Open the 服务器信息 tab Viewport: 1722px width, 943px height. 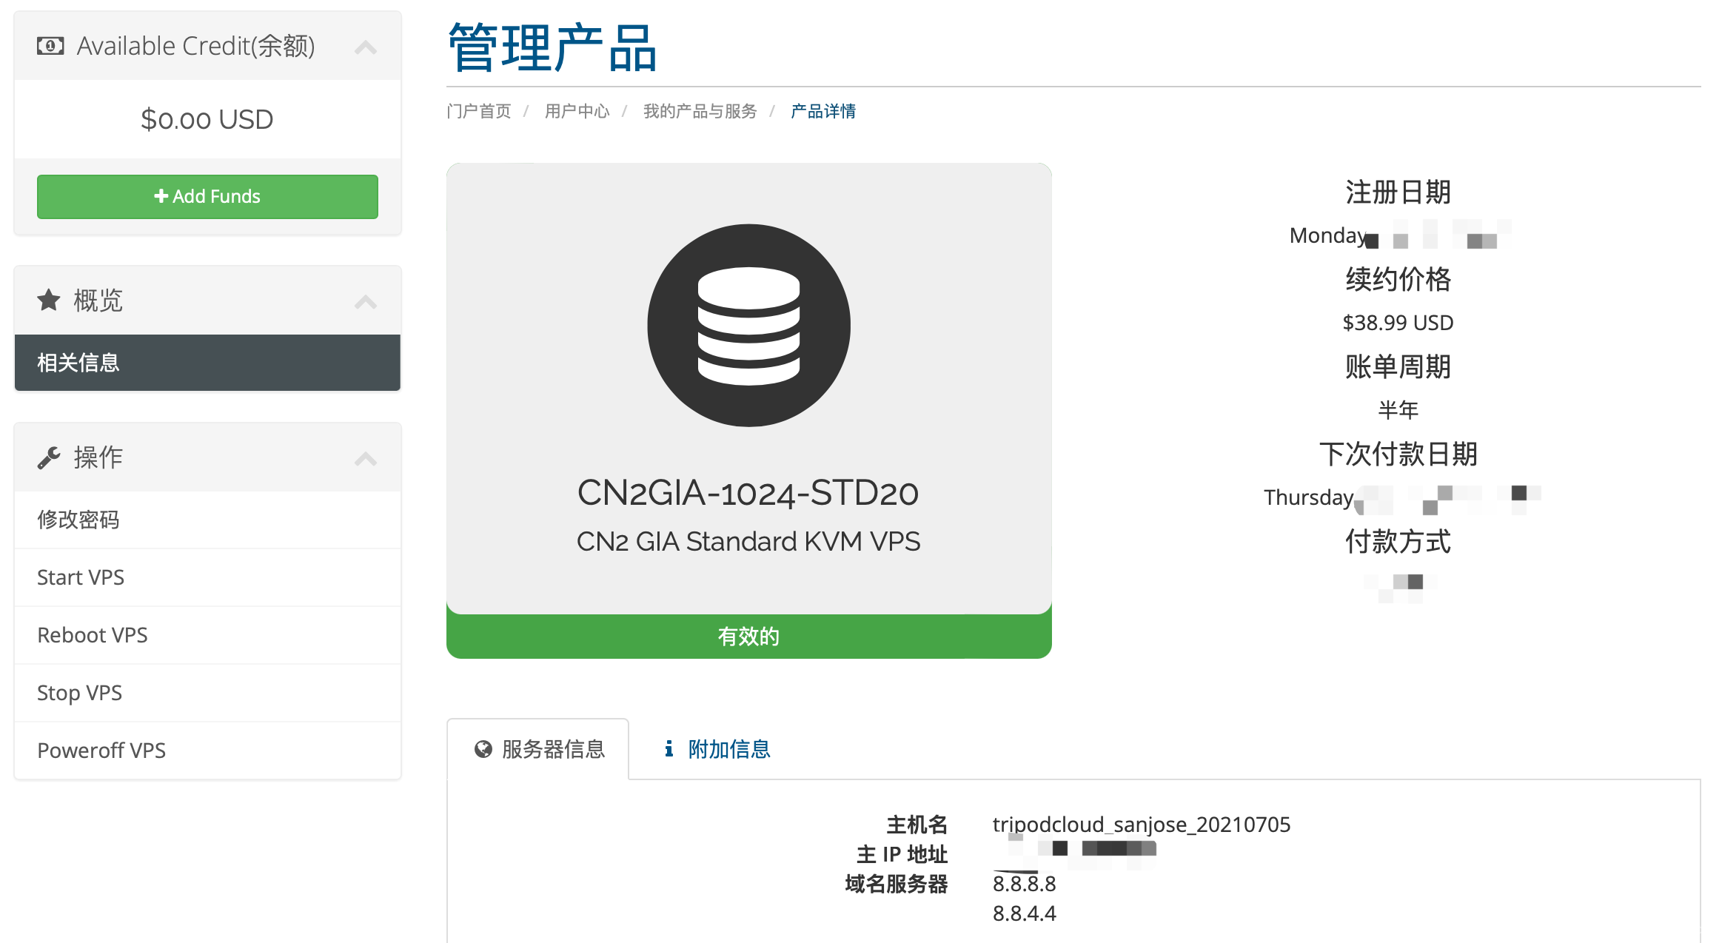click(x=552, y=749)
